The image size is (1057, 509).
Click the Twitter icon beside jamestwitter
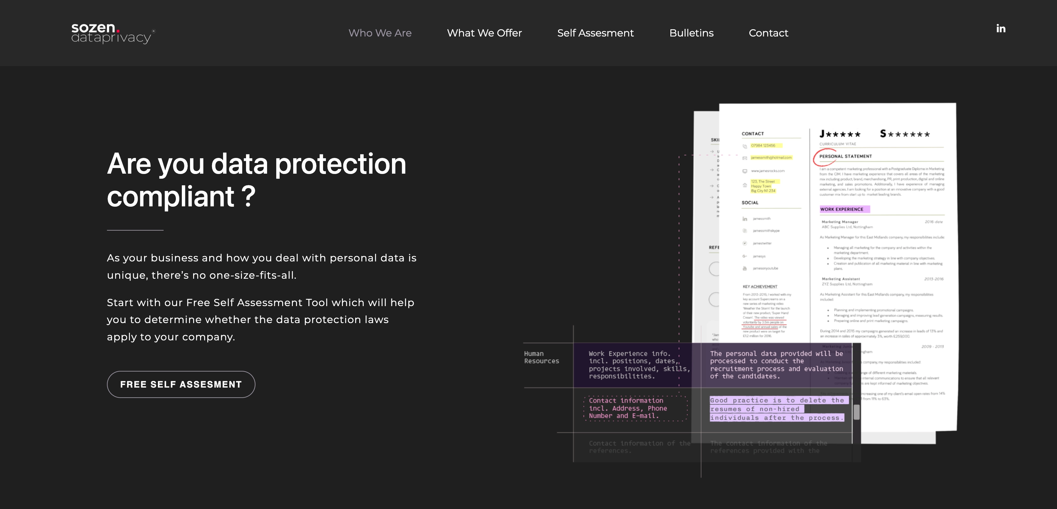point(745,243)
